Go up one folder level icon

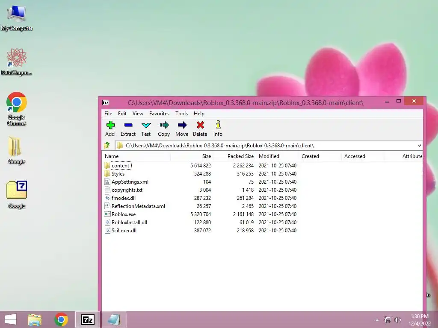tap(107, 145)
